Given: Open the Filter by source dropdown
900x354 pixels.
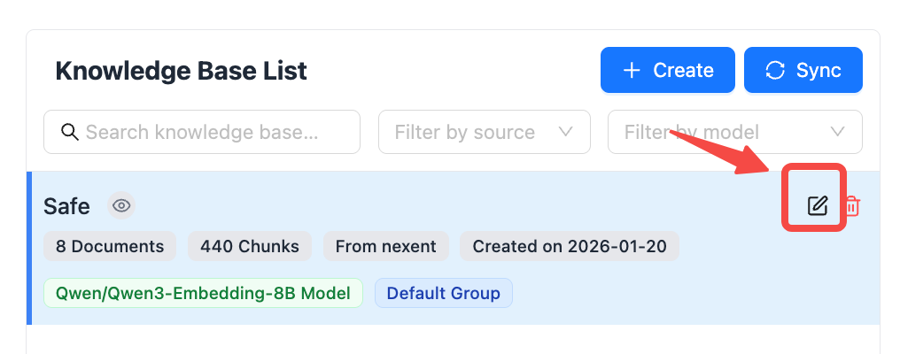Looking at the screenshot, I should pos(484,132).
